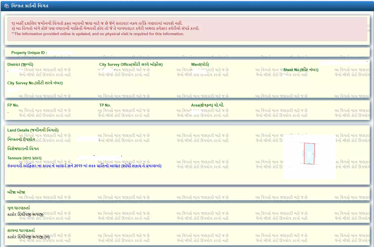Click the District (જીલ્લો) label
This screenshot has height=247, width=374.
click(20, 64)
